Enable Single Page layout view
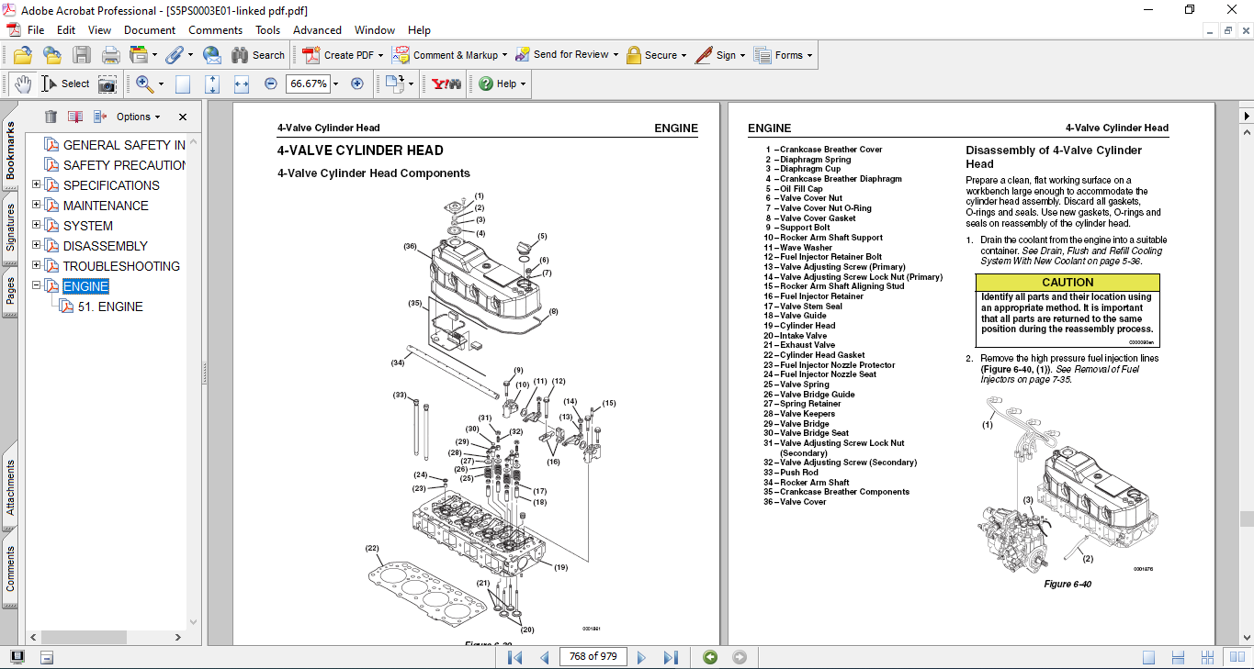The image size is (1254, 669). (x=1149, y=657)
